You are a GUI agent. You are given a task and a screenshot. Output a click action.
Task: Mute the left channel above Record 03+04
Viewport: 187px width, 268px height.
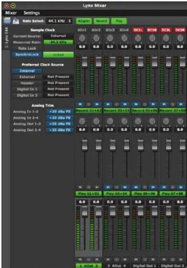108,104
